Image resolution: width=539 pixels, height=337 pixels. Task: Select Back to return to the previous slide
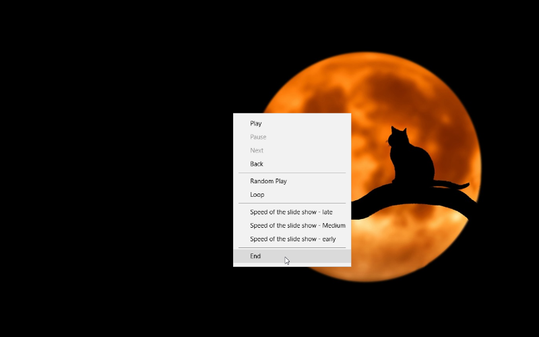257,164
